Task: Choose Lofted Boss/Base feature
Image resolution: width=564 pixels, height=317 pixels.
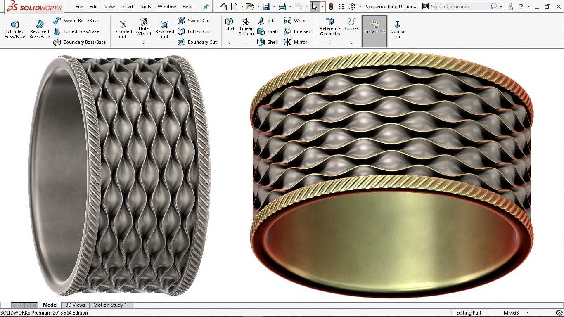Action: [x=76, y=31]
